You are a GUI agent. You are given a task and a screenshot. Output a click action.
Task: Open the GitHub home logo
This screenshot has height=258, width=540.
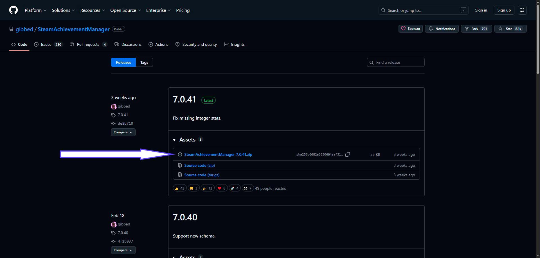pyautogui.click(x=13, y=10)
